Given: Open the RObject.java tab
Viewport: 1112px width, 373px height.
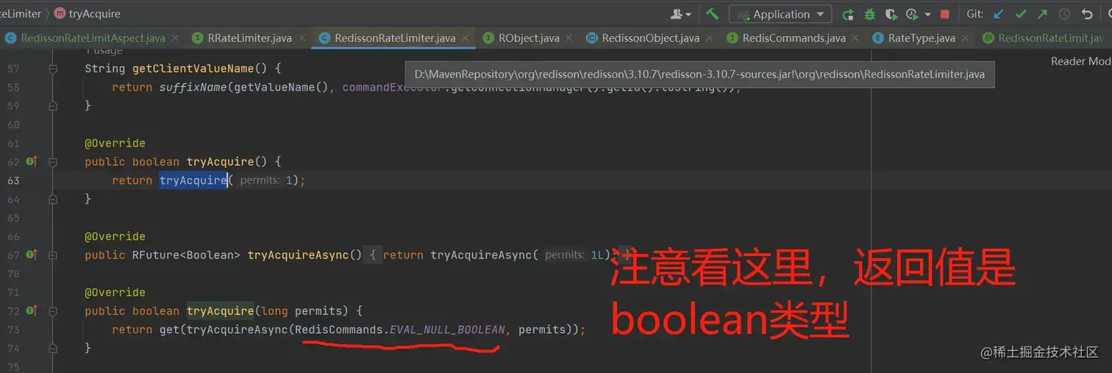Looking at the screenshot, I should tap(529, 38).
